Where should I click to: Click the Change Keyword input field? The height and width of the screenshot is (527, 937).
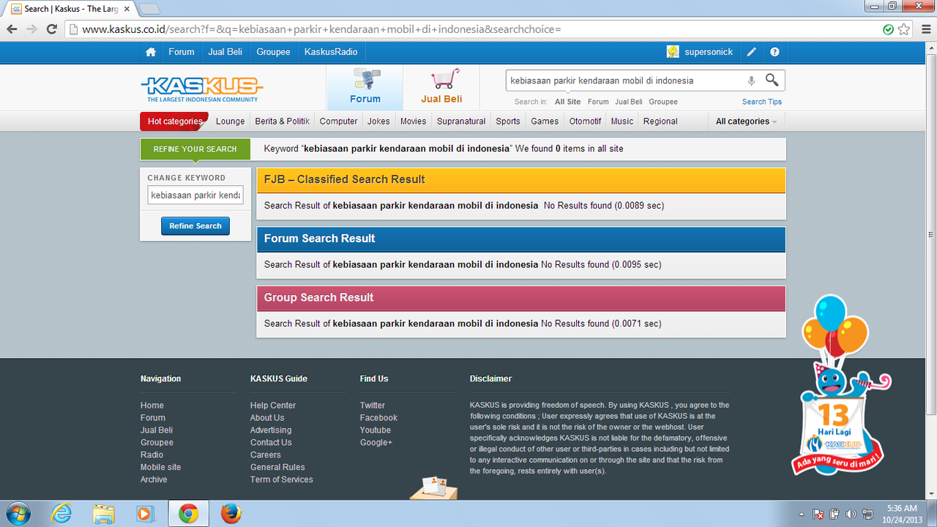coord(195,195)
